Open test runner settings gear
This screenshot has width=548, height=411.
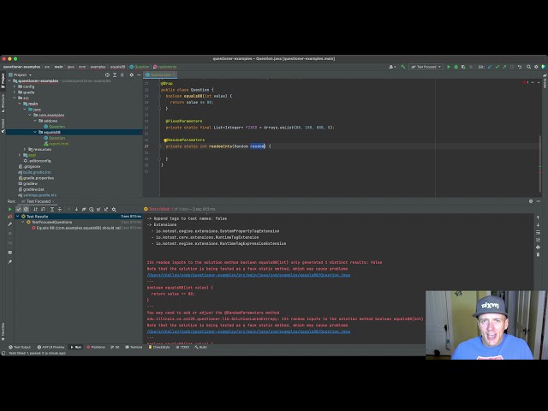click(x=114, y=209)
